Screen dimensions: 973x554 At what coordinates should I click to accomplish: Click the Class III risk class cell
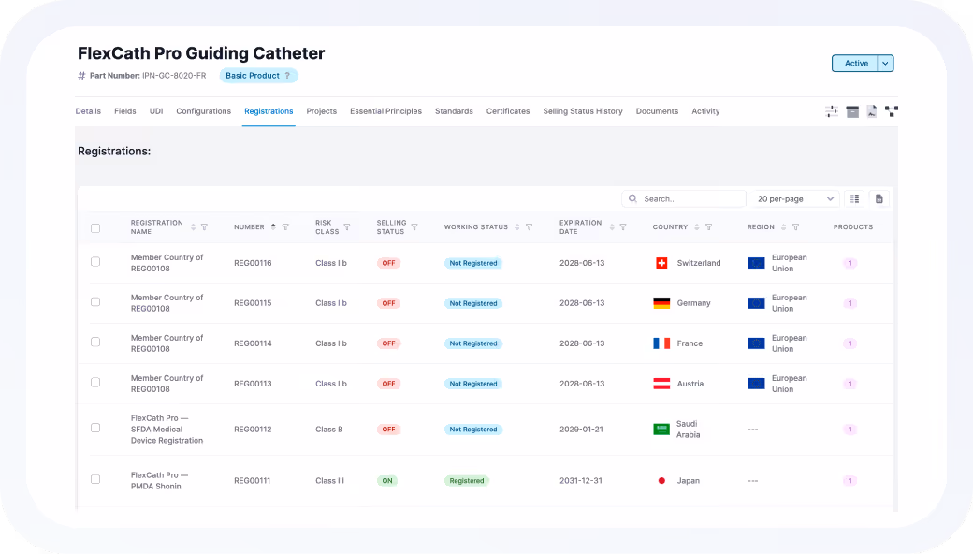click(x=329, y=481)
